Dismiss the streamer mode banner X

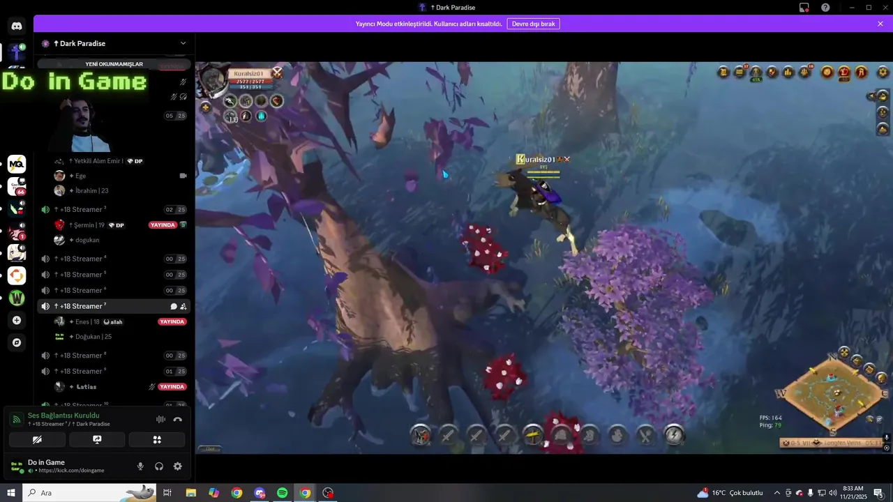pos(880,24)
